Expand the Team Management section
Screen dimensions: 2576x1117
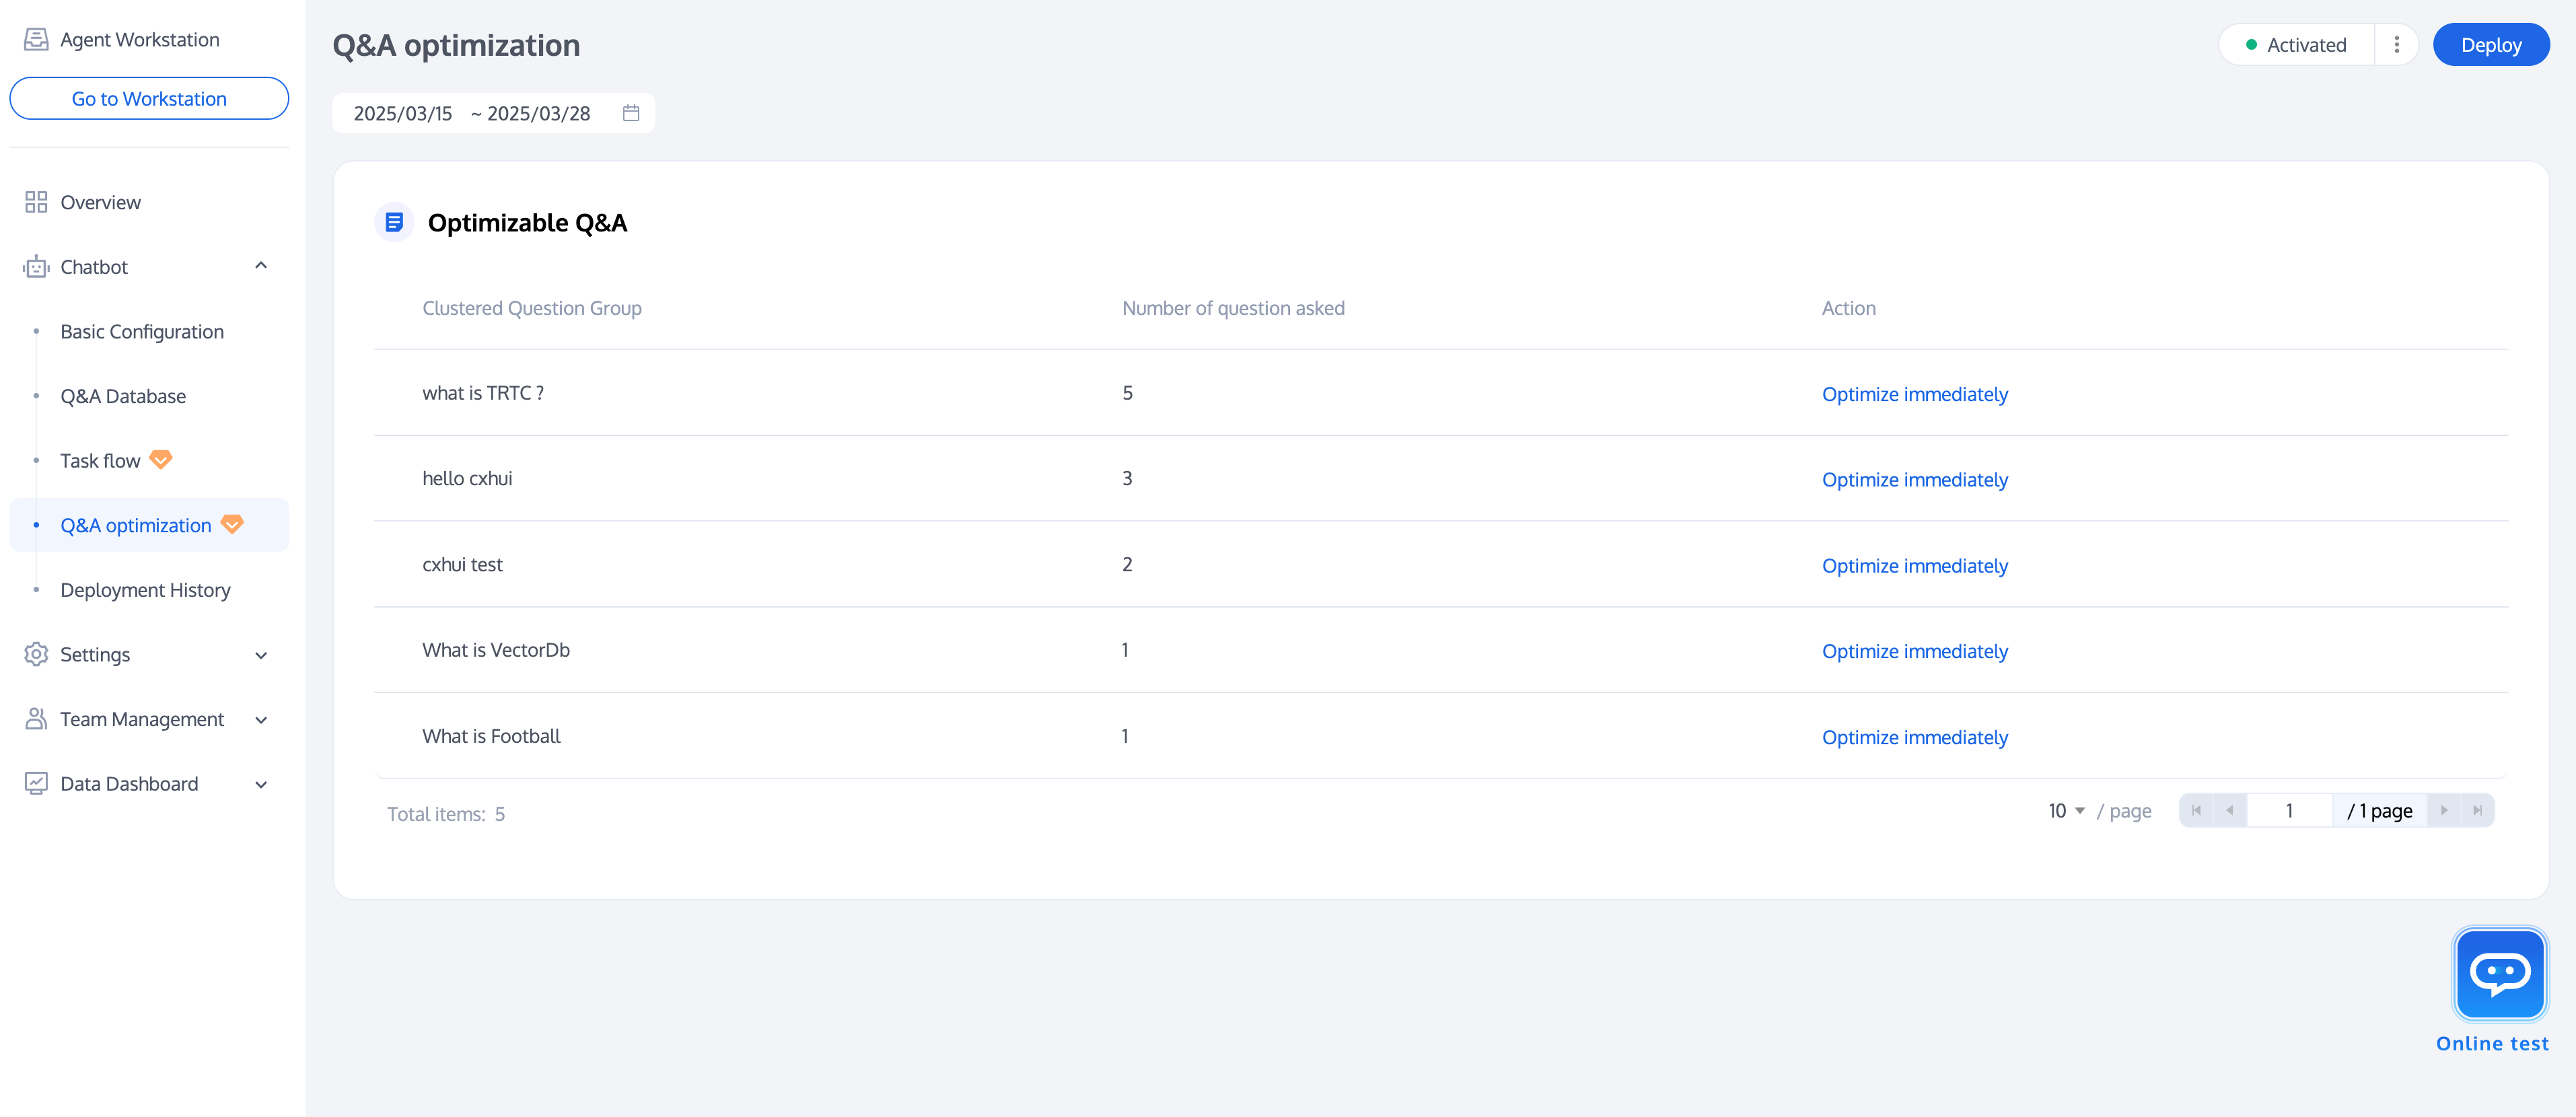(x=261, y=720)
